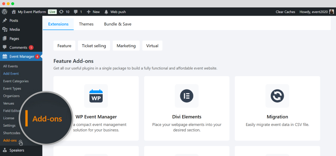
Task: Open Shortcodes submenu
Action: (12, 133)
